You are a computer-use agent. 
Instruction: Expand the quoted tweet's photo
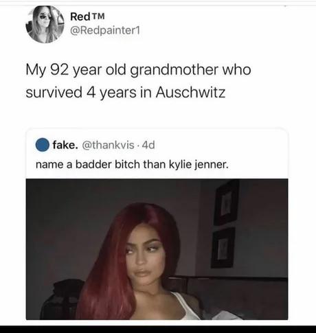157,249
